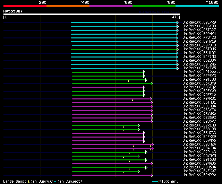Select the UniRef100_A9NKG1 label
This screenshot has width=222, height=184.
point(199,99)
